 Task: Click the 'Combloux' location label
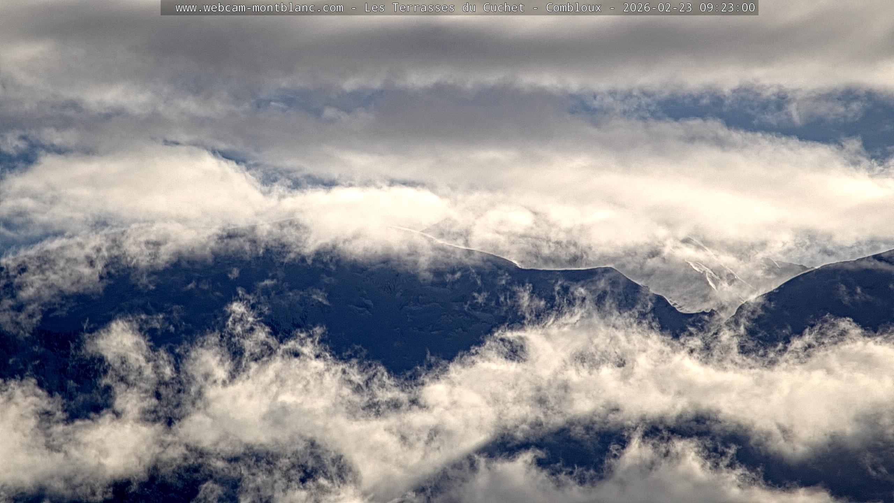573,8
